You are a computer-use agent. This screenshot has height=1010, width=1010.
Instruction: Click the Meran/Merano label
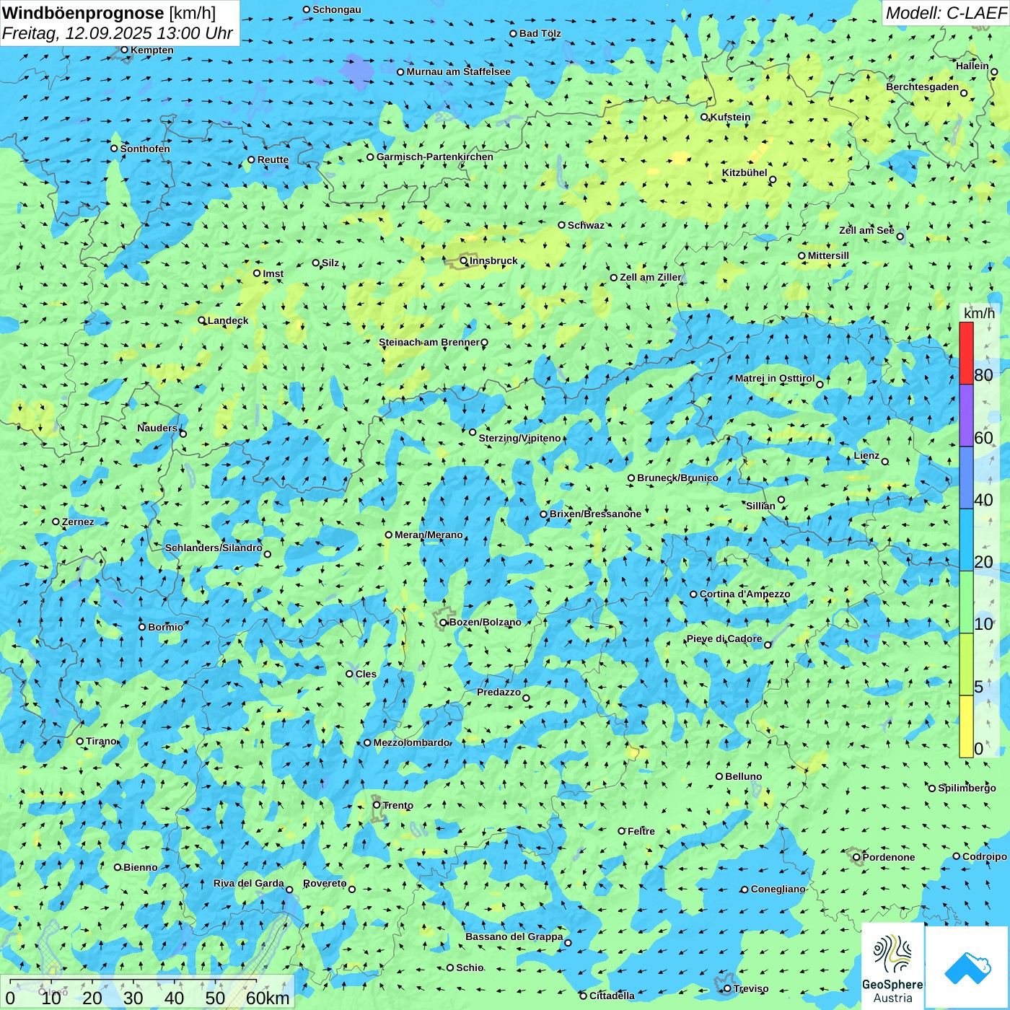point(429,535)
